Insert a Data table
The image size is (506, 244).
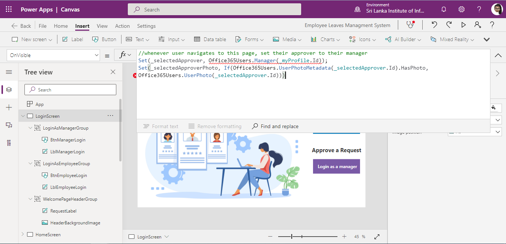(x=210, y=39)
